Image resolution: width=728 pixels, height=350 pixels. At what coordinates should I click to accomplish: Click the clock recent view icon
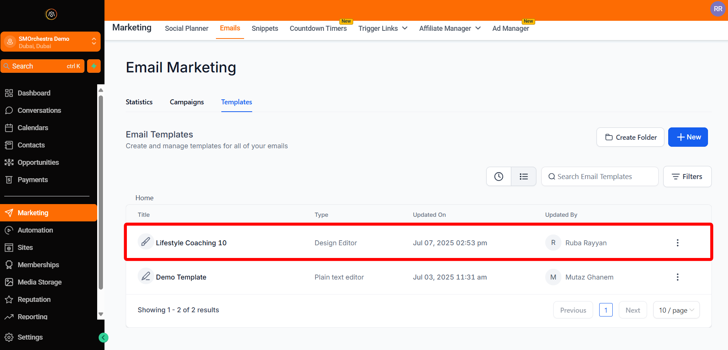pyautogui.click(x=499, y=177)
